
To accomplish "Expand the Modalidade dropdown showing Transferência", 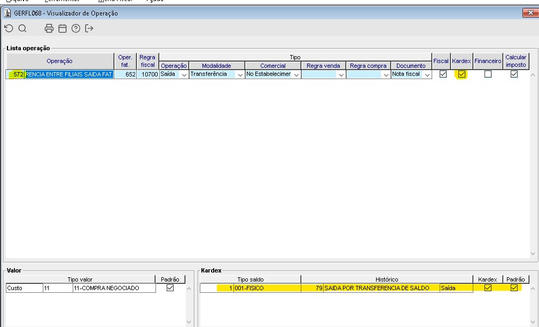I will point(239,75).
